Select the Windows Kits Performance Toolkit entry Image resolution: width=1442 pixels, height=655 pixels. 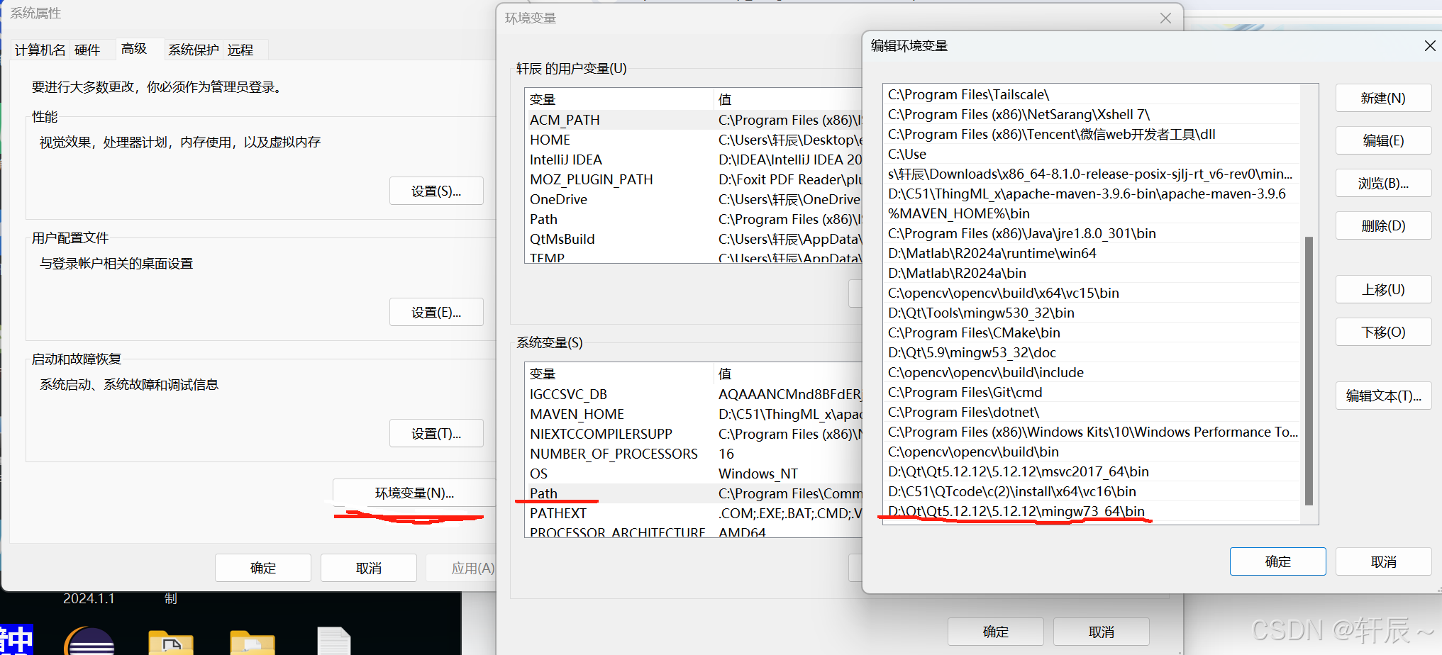coord(1092,432)
